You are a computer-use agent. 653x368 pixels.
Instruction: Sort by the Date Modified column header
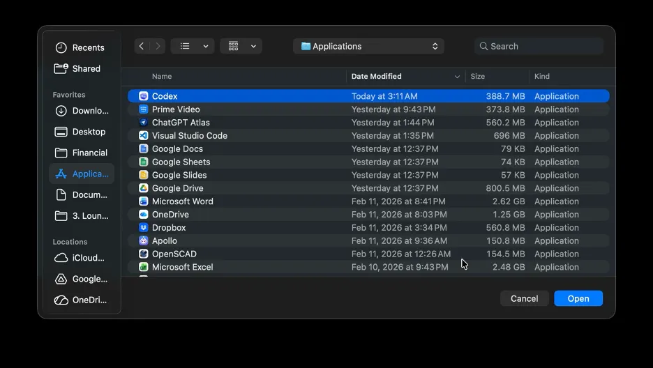point(377,77)
